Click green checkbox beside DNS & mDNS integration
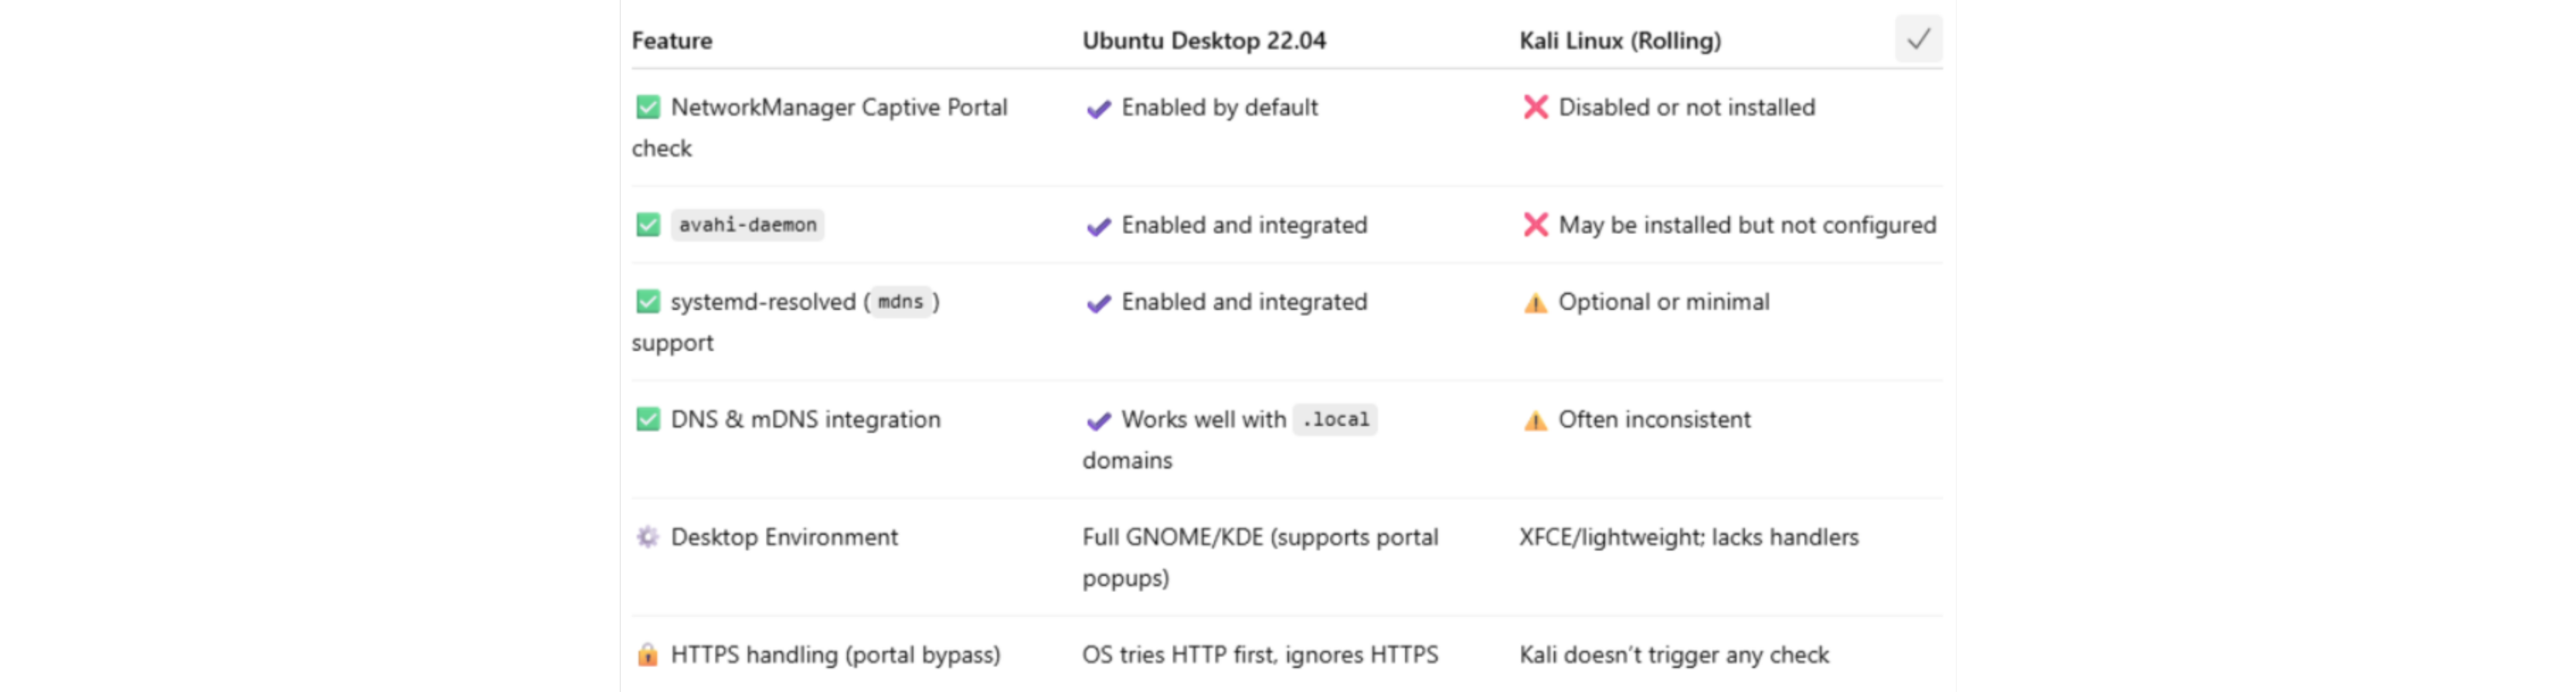Image resolution: width=2576 pixels, height=692 pixels. pos(648,419)
